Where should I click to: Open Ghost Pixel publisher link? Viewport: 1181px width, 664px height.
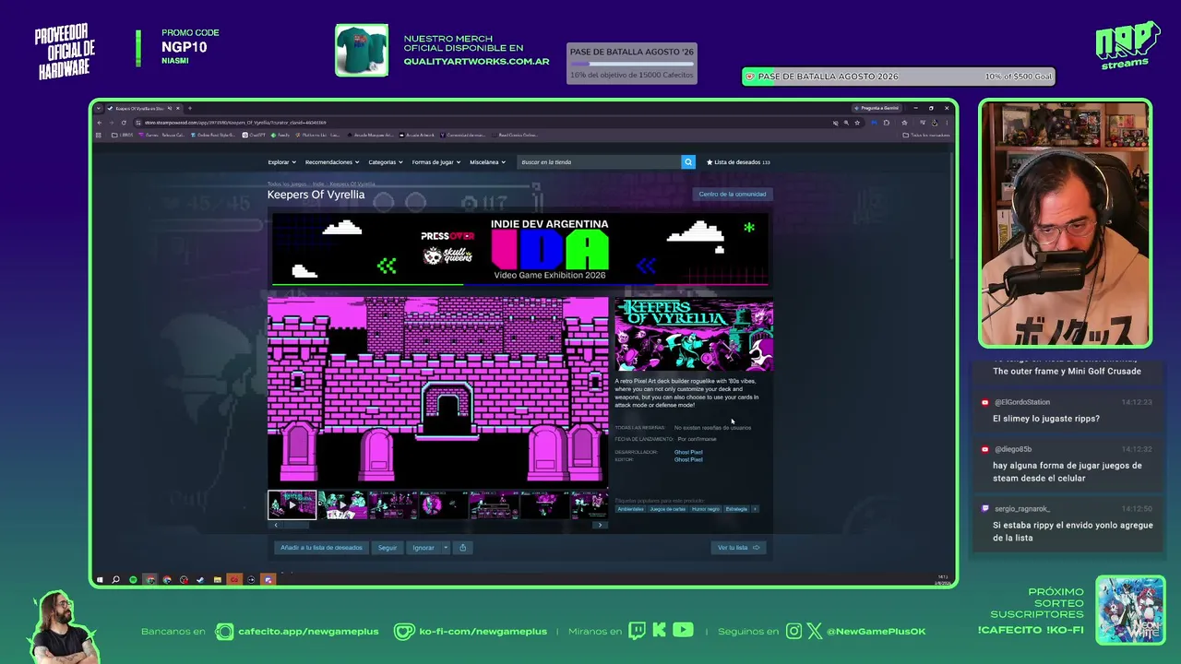(x=688, y=459)
